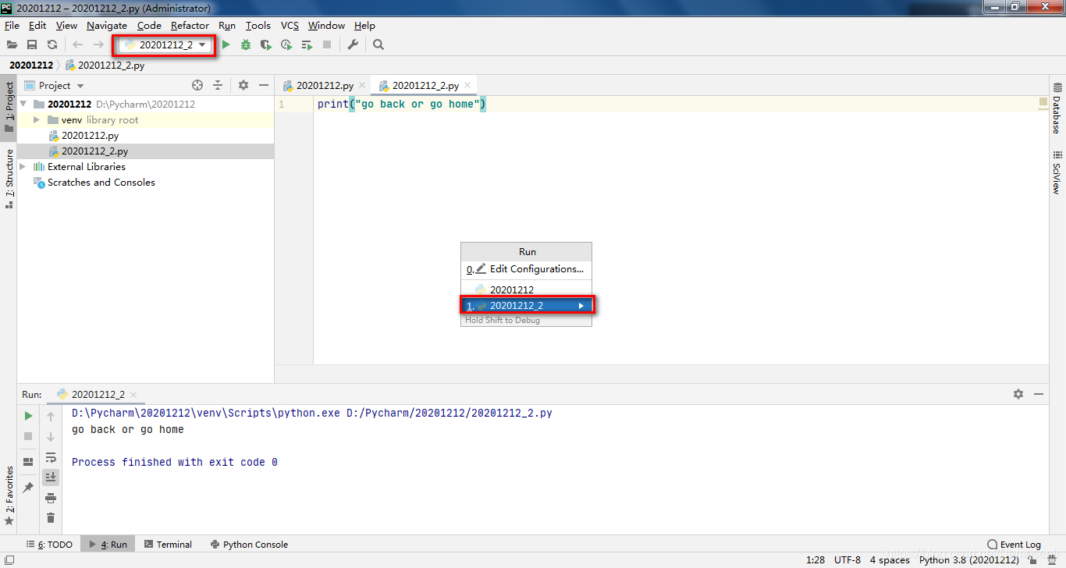The height and width of the screenshot is (568, 1066).
Task: Toggle the 4: Run tool window button
Action: click(x=108, y=545)
